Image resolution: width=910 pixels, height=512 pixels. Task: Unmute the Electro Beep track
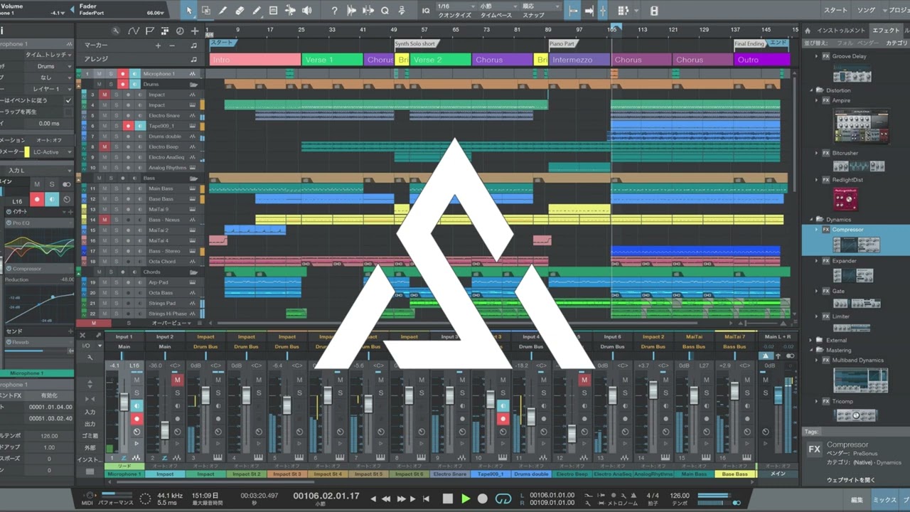pos(105,146)
